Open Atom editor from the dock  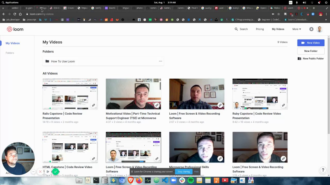(156, 180)
